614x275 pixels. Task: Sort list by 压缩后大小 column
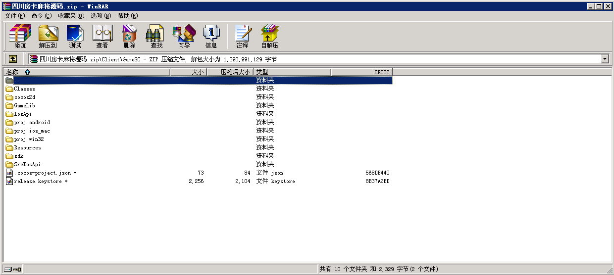pyautogui.click(x=229, y=72)
